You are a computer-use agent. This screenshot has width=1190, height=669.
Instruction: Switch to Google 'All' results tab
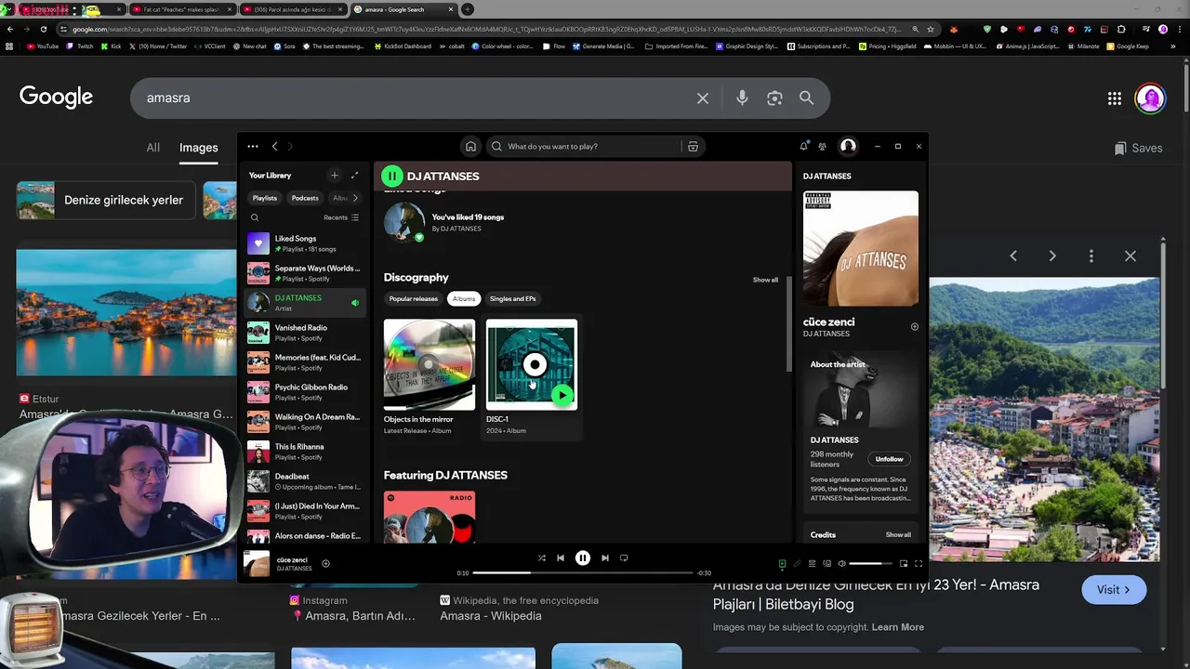pos(152,148)
